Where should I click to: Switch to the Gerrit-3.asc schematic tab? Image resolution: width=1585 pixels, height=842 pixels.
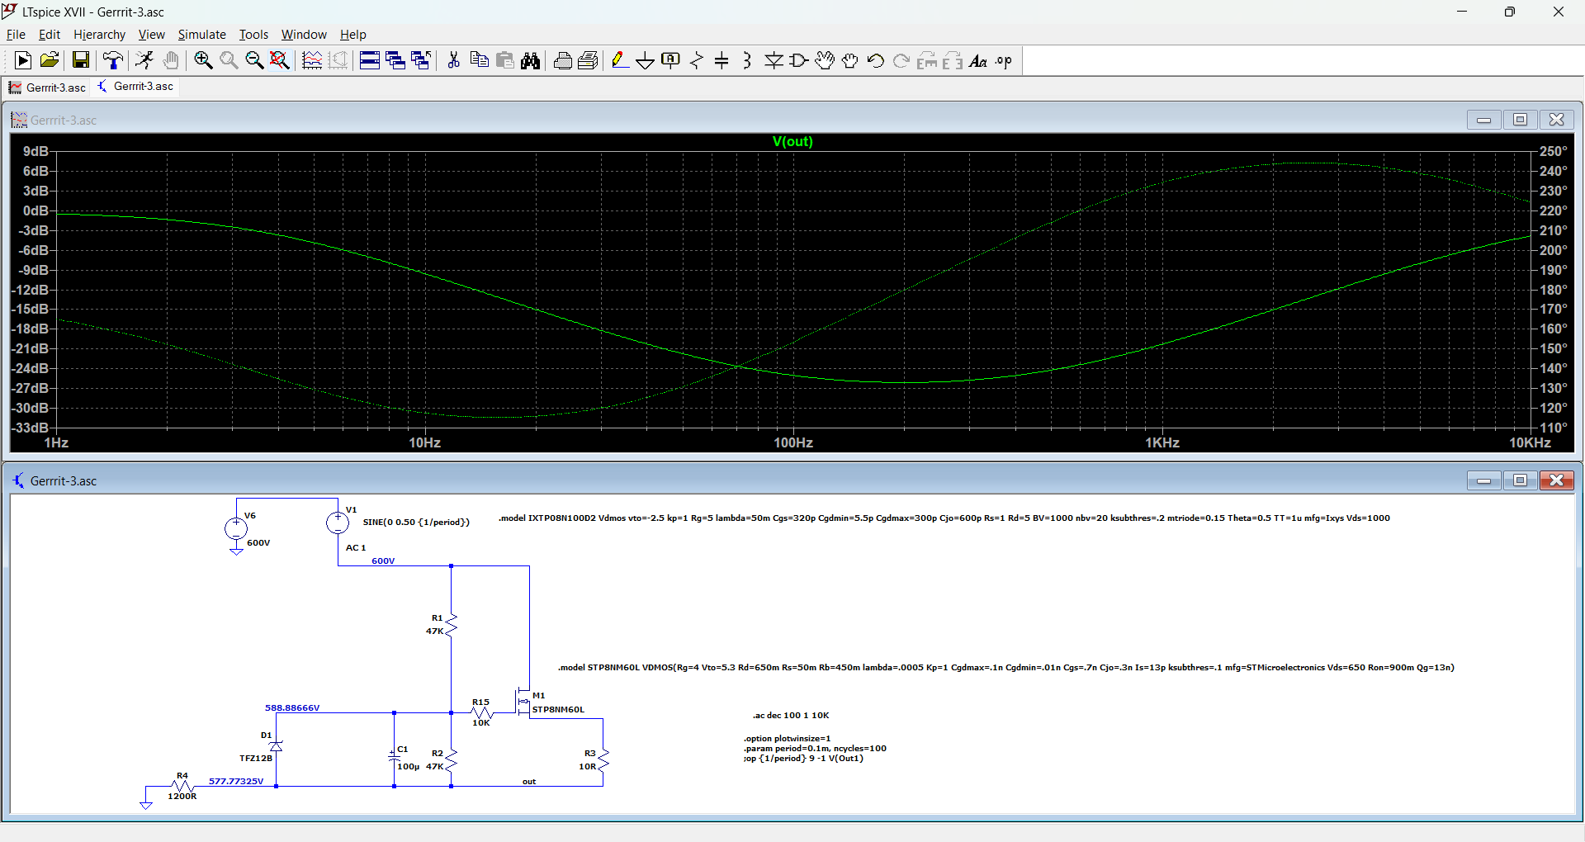pyautogui.click(x=135, y=87)
